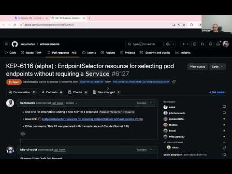The width and height of the screenshot is (232, 174).
Task: Click pending review dot next to thockin
Action: point(224,125)
